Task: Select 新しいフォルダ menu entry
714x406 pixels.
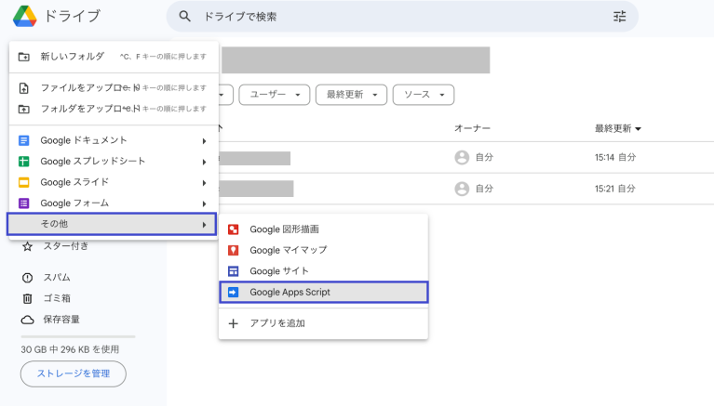Action: coord(114,57)
